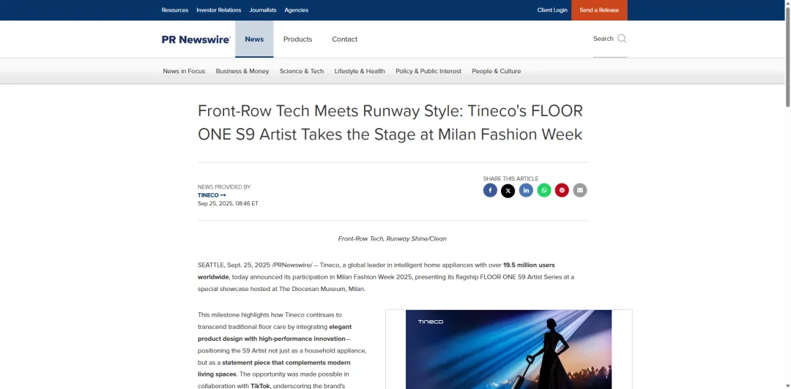
Task: Share article on LinkedIn
Action: coord(526,190)
